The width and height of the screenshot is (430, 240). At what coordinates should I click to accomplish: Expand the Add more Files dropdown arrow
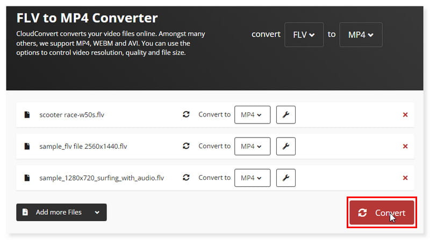(x=97, y=212)
